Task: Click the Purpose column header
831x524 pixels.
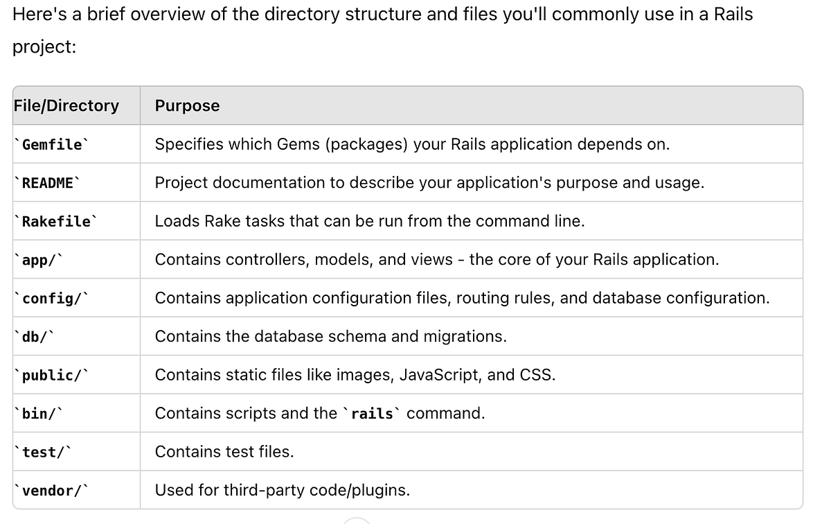Action: [187, 105]
